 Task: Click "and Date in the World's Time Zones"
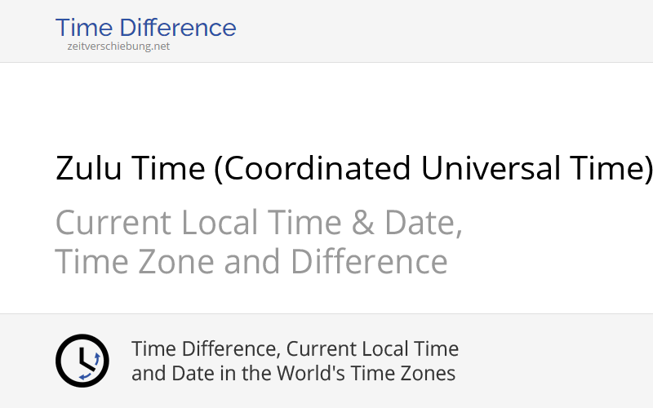coord(293,374)
